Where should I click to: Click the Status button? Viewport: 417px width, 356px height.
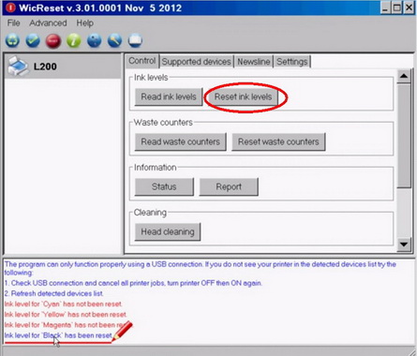click(164, 186)
